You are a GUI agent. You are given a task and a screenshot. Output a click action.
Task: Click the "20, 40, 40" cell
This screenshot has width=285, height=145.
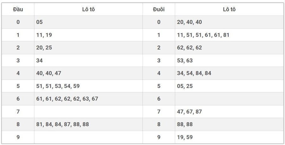point(189,22)
